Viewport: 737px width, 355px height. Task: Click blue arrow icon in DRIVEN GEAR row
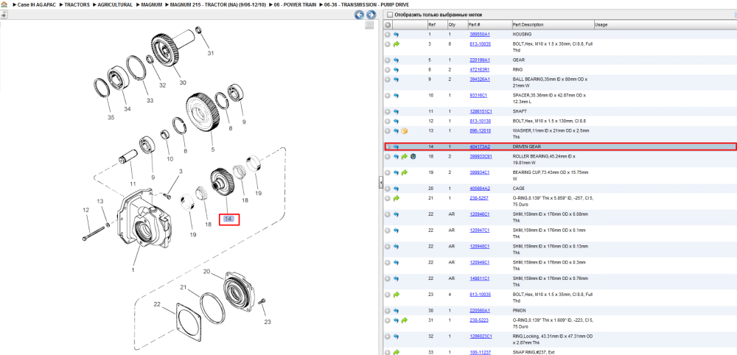pos(397,147)
